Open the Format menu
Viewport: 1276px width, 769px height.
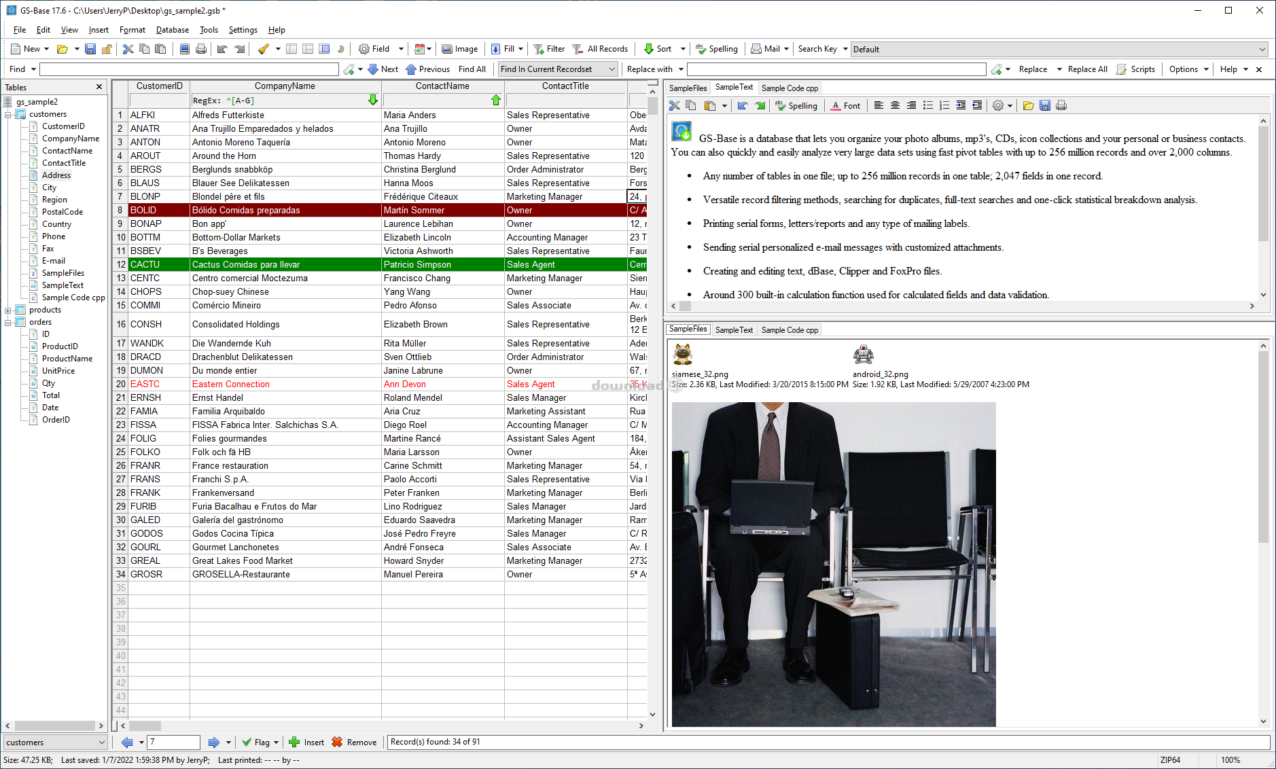pos(132,30)
